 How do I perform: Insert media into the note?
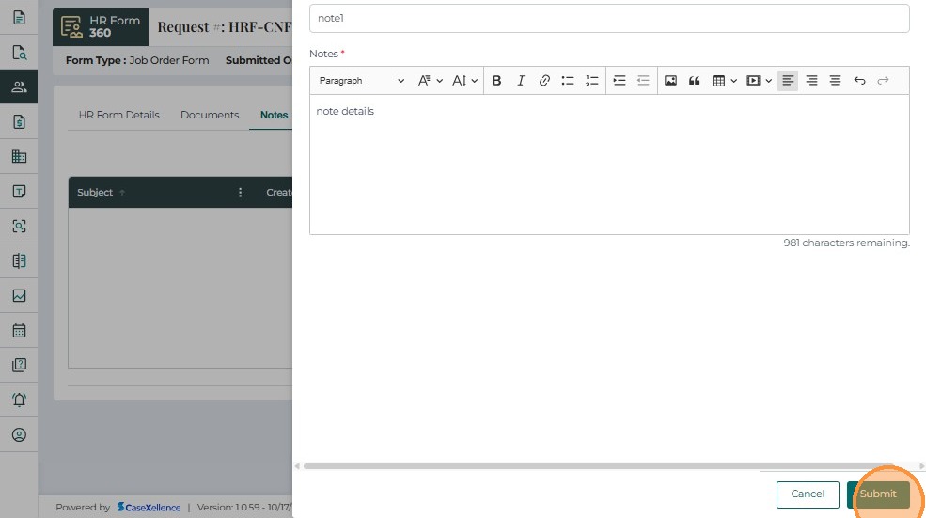(753, 80)
